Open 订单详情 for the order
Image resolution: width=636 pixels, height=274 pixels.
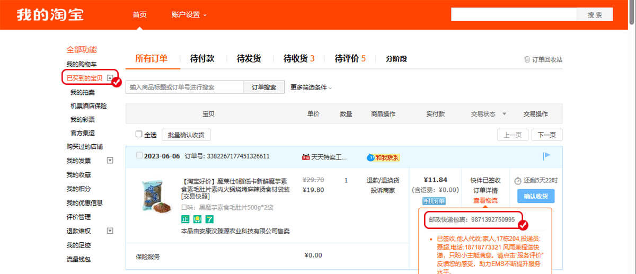pos(485,190)
